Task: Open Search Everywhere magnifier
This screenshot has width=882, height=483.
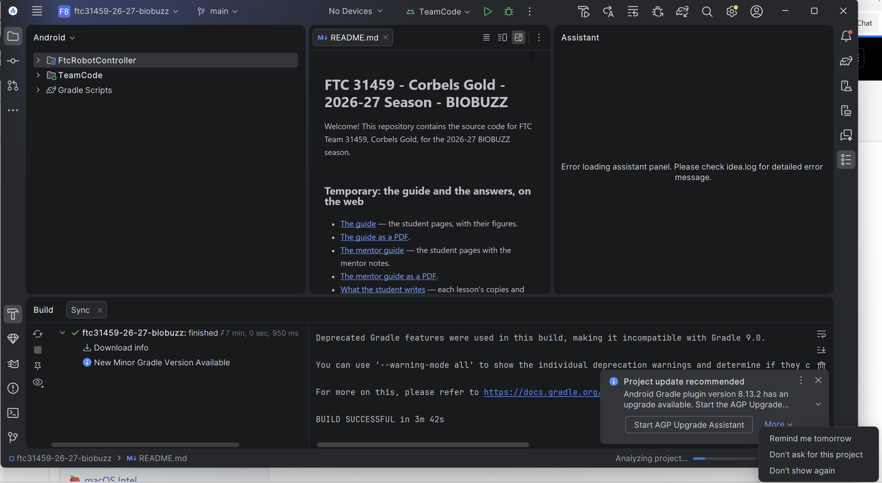Action: coord(707,11)
